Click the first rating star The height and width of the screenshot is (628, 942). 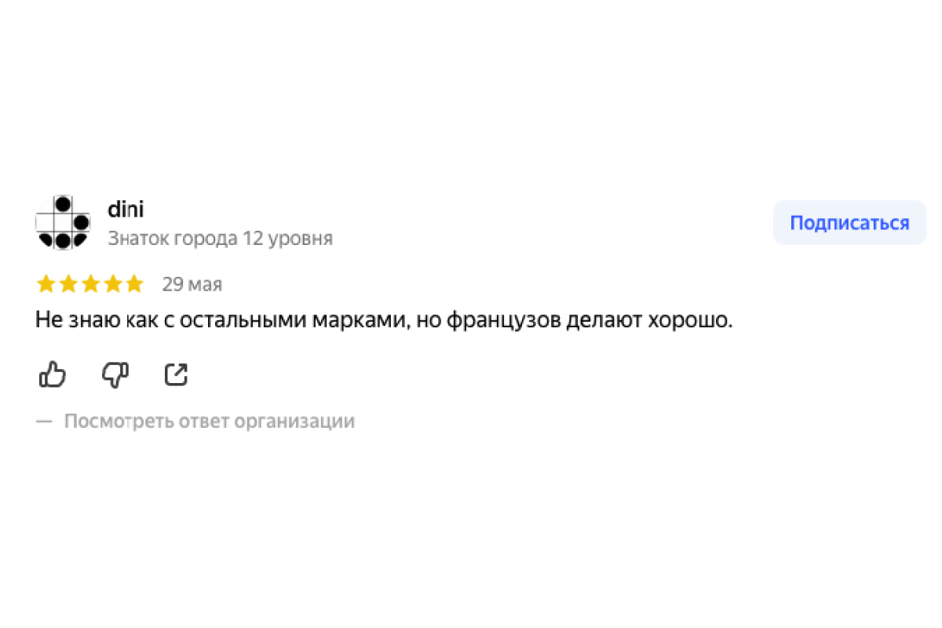tap(46, 283)
